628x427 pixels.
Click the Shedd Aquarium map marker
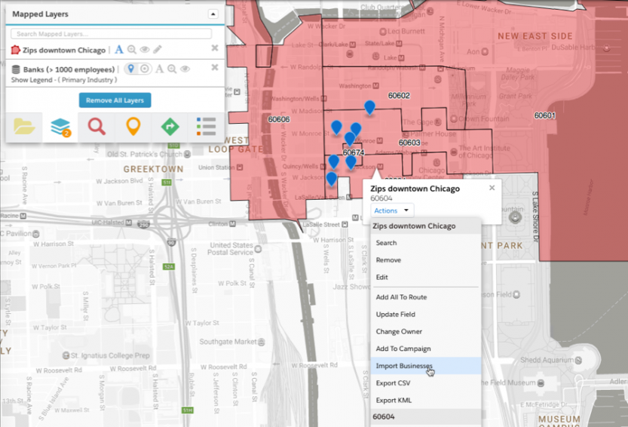579,360
